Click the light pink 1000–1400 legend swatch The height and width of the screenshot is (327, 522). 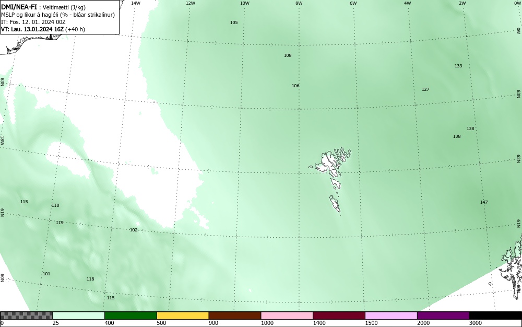(x=287, y=316)
